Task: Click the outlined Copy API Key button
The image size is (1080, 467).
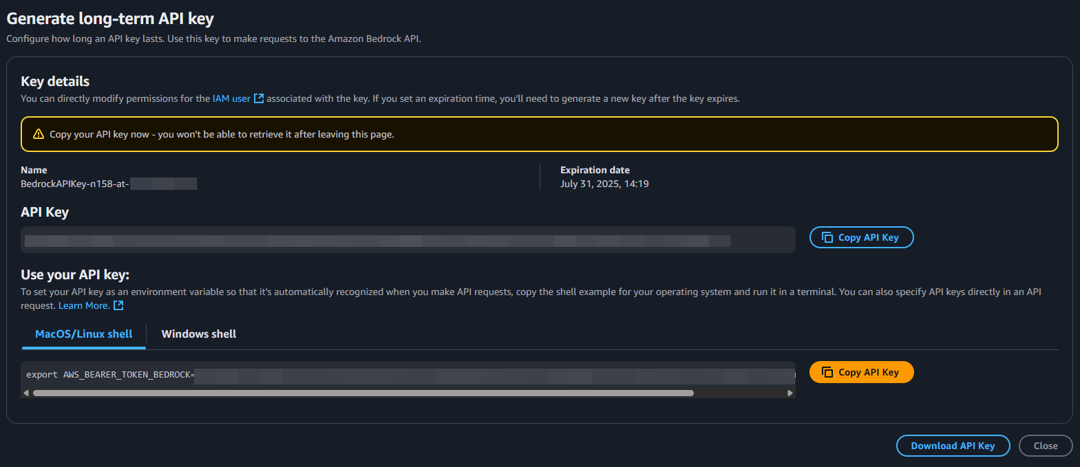Action: pyautogui.click(x=861, y=237)
